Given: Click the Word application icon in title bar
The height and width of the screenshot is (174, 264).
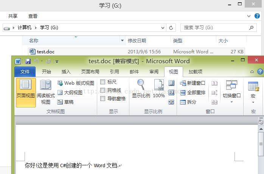Looking at the screenshot, I should coord(18,61).
